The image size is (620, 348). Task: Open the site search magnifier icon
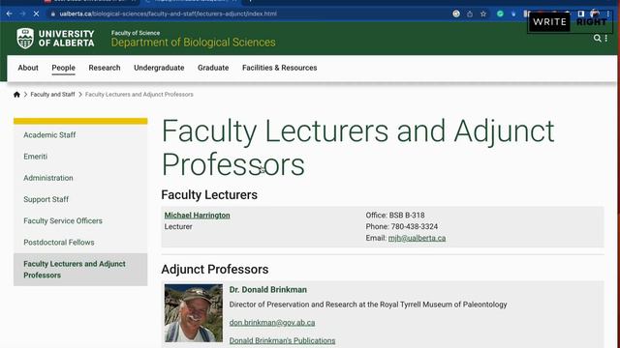[x=597, y=39]
